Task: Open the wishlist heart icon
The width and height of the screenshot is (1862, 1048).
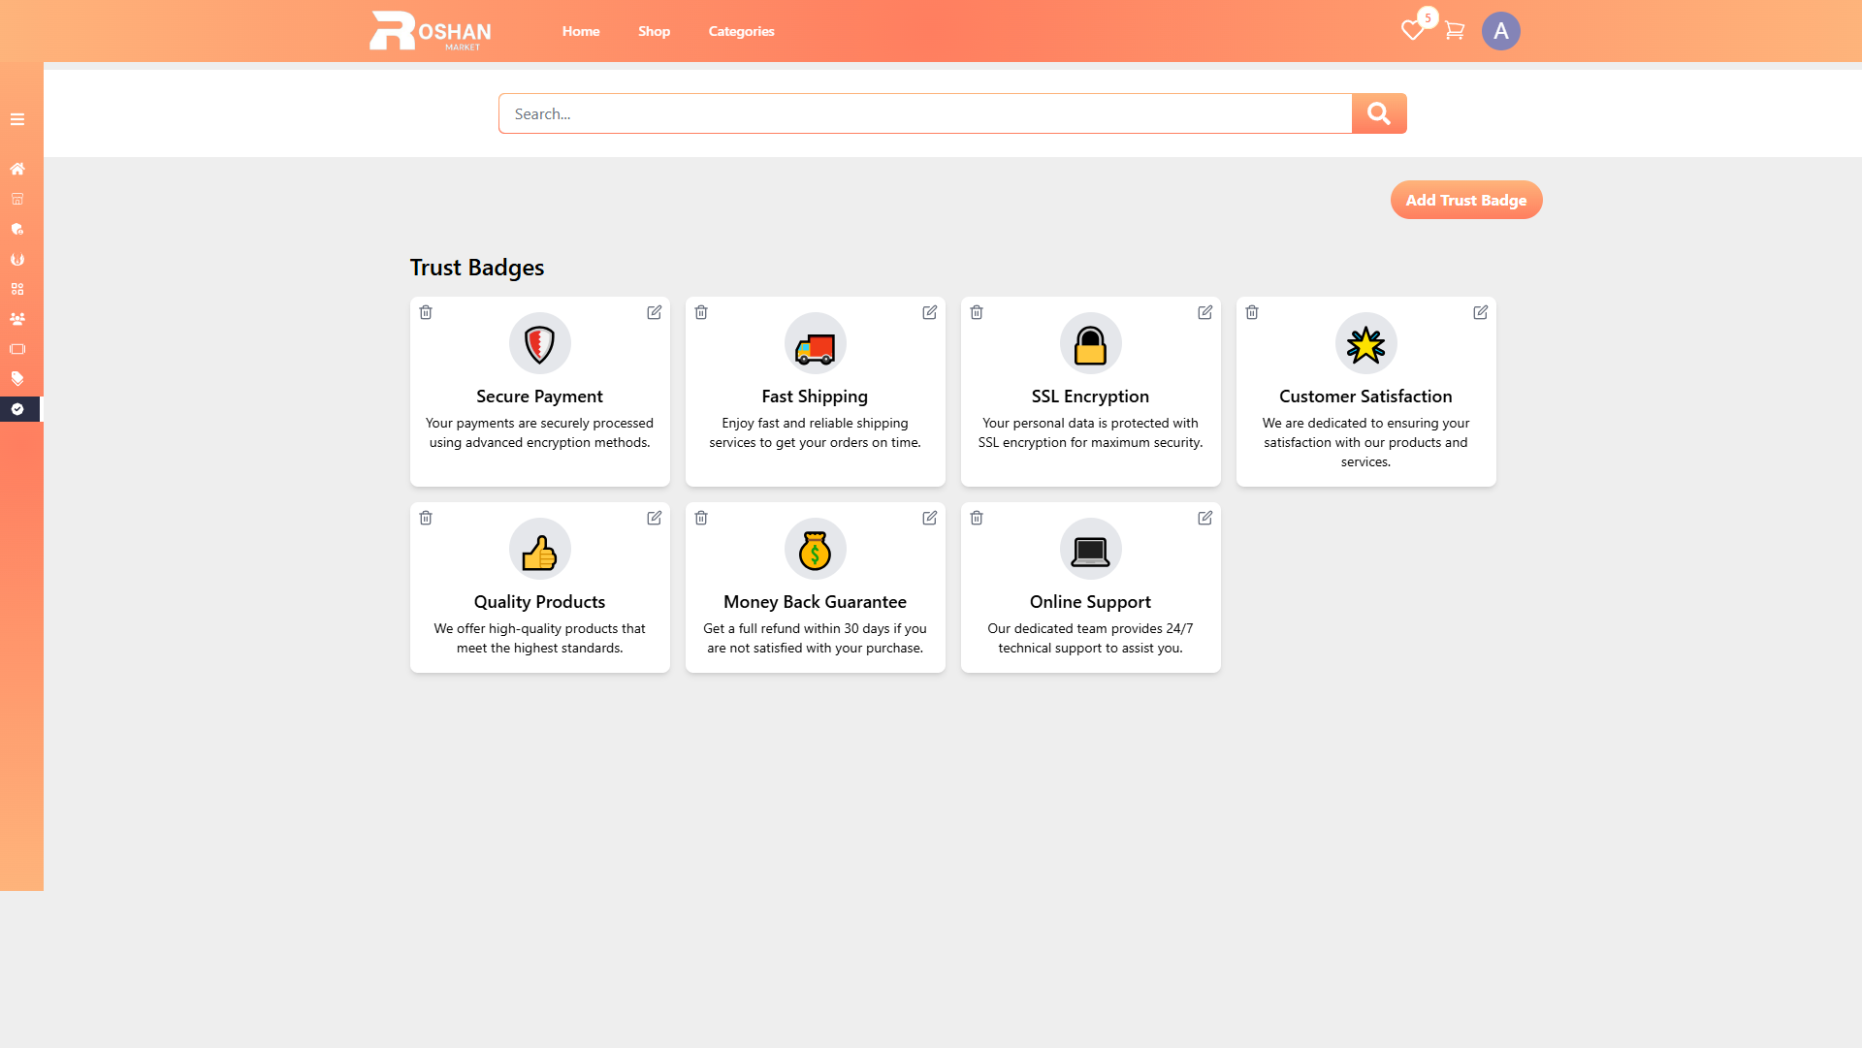Action: pyautogui.click(x=1412, y=31)
